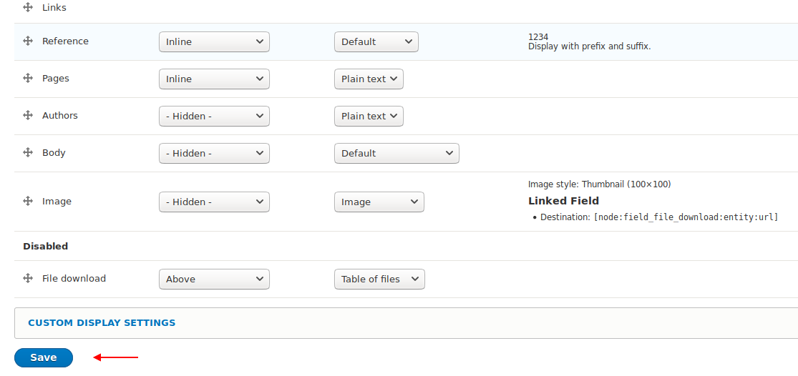Click drag handle icon for Links row
This screenshot has width=798, height=376.
point(28,7)
